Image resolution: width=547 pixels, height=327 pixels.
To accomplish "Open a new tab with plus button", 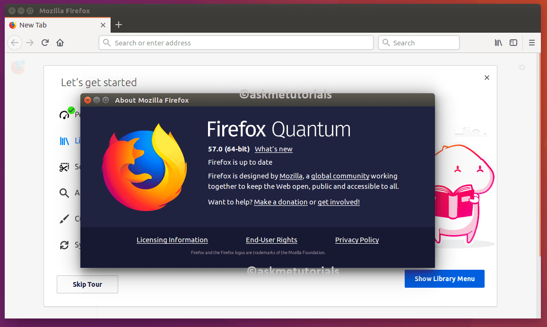I will pos(119,25).
